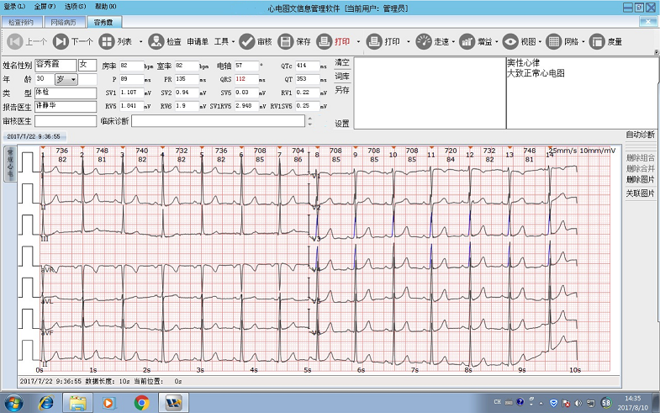
Task: Click the volume speaker tray icon
Action: pyautogui.click(x=578, y=403)
